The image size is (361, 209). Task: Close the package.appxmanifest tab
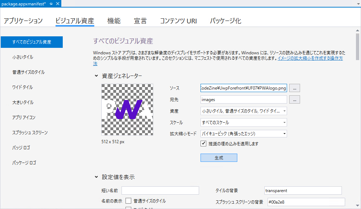click(x=58, y=4)
